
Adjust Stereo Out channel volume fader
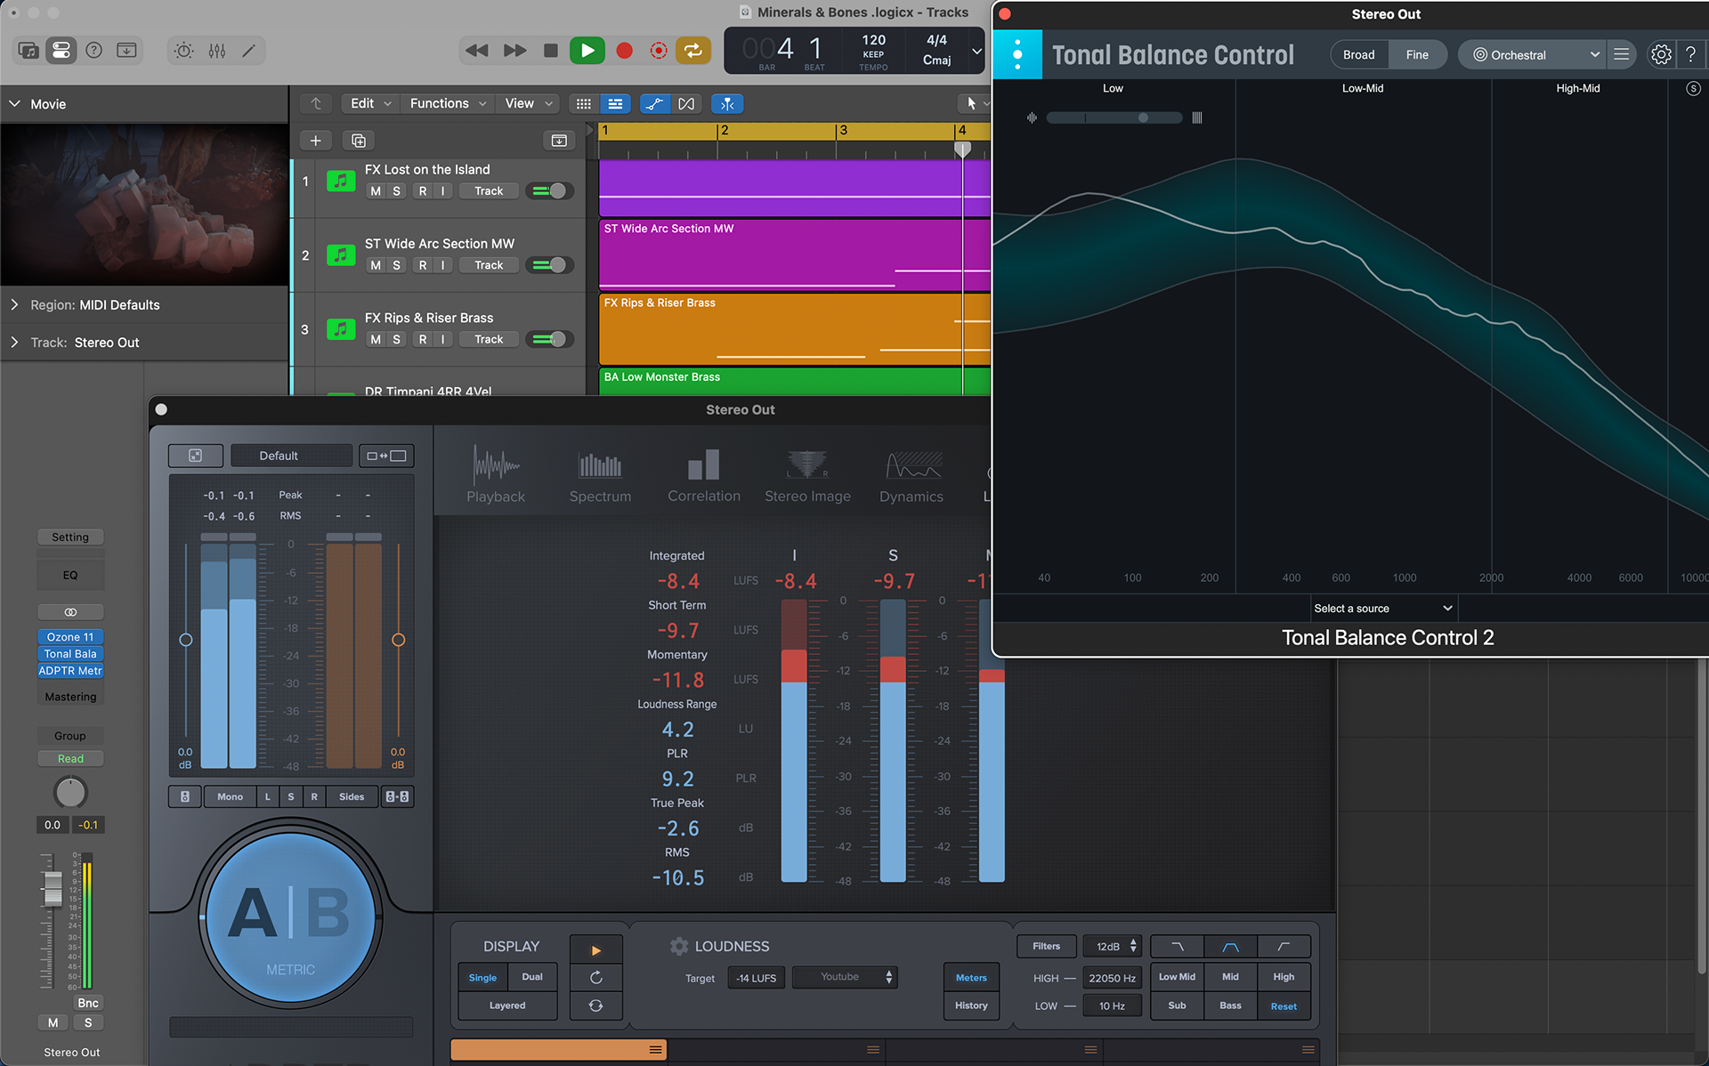[53, 888]
